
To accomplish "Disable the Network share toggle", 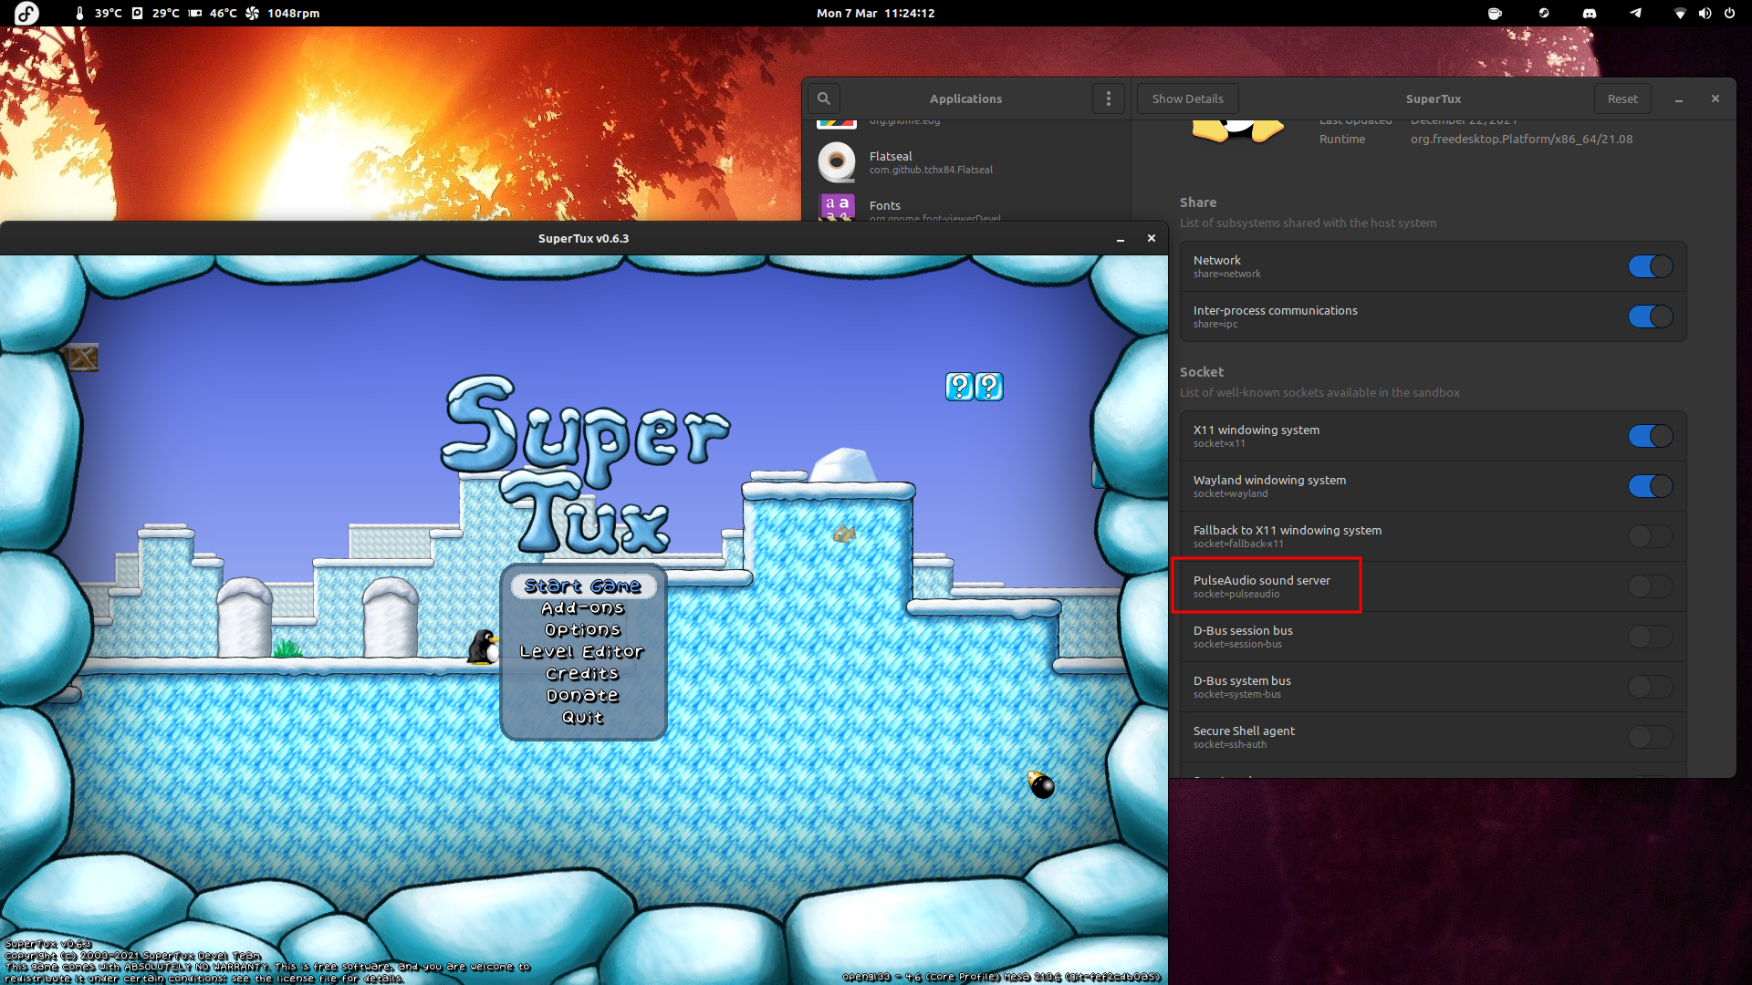I will tap(1652, 266).
